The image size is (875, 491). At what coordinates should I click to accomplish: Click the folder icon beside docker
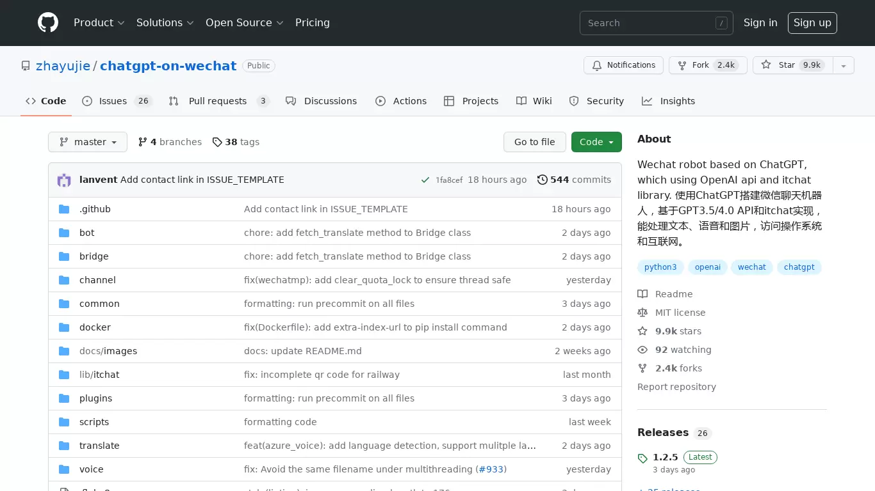click(x=64, y=327)
